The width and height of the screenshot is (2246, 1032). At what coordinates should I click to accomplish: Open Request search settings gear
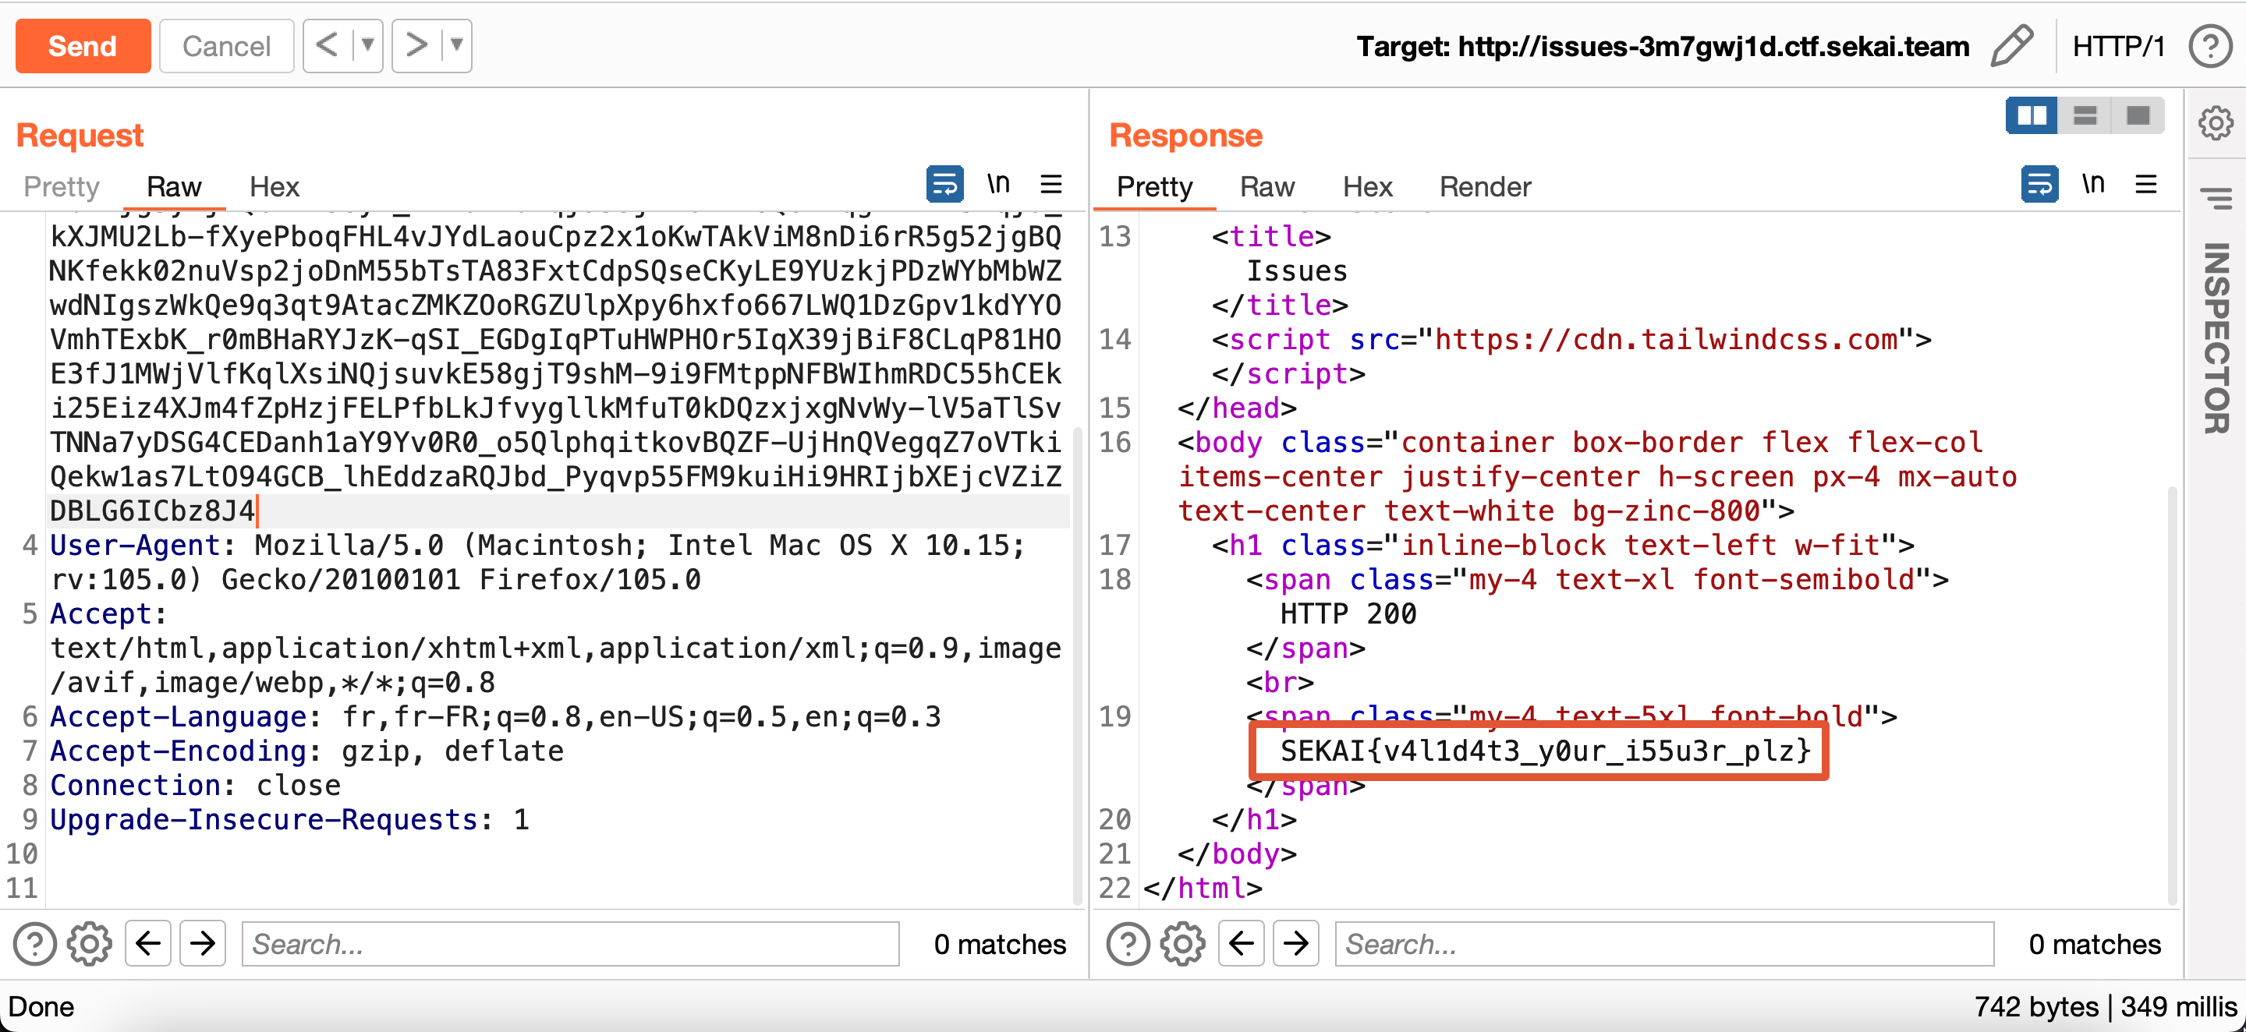90,943
